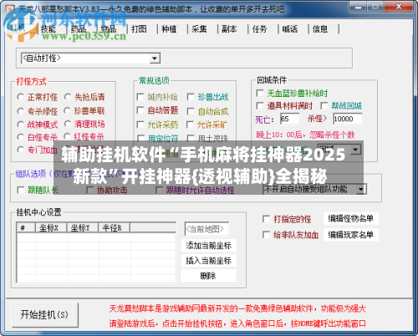Tick the 给非队友加血 checkbox
The width and height of the screenshot is (418, 336).
click(266, 235)
